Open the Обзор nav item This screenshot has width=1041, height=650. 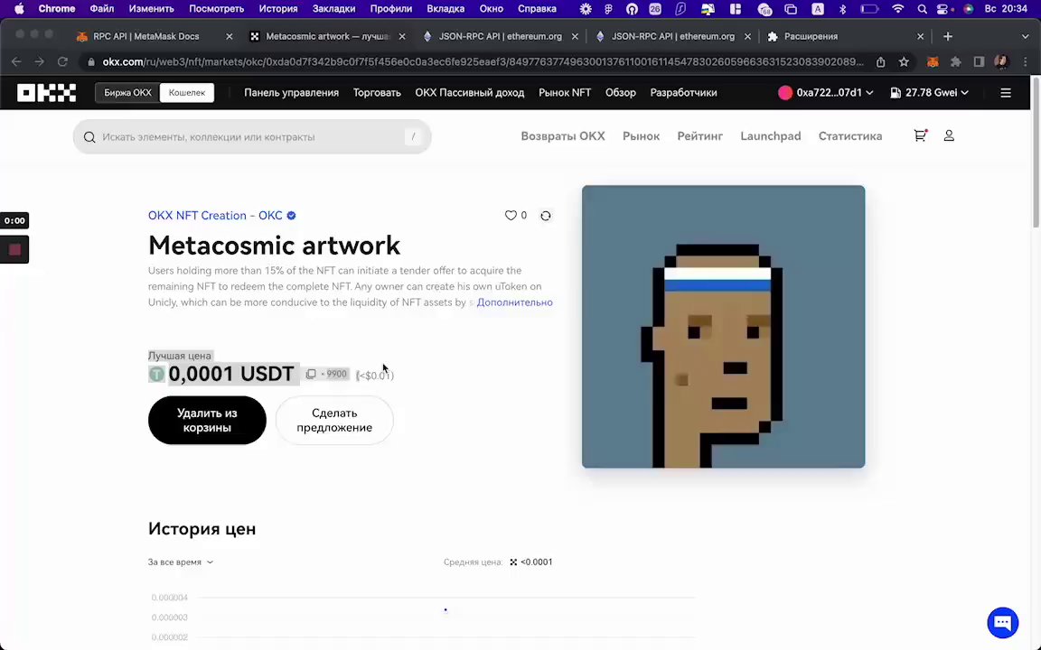[x=621, y=93]
